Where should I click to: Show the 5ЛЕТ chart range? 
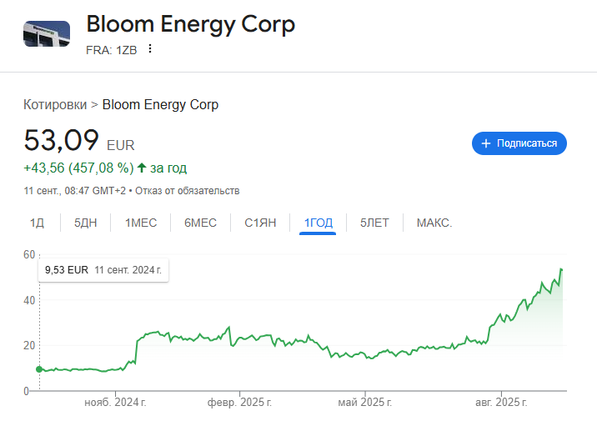click(374, 223)
